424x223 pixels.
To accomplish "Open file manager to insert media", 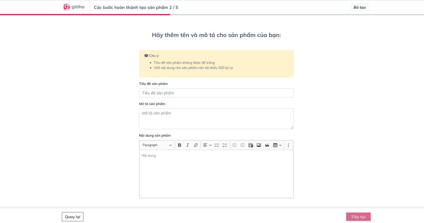I will (x=251, y=145).
